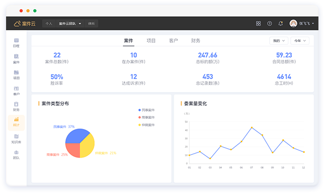Click the yellow pie chart slice
This screenshot has width=325, height=194.
coord(88,146)
